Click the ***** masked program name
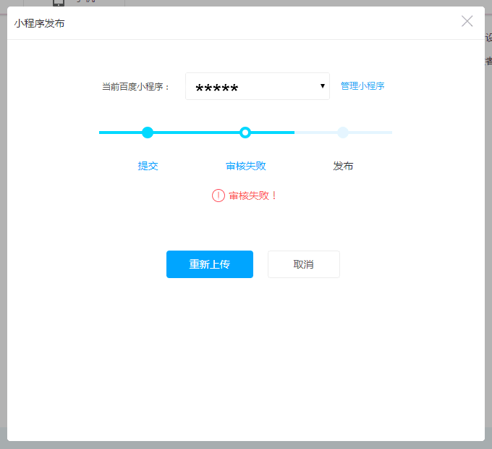This screenshot has width=492, height=449. pyautogui.click(x=217, y=89)
